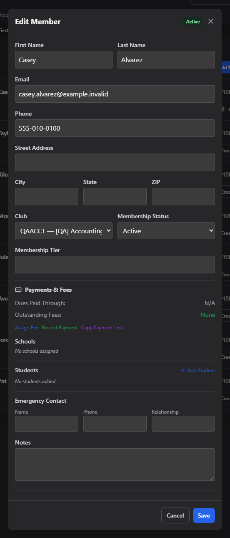
Task: Click the 'Dues Paid Through:' label
Action: click(x=40, y=303)
